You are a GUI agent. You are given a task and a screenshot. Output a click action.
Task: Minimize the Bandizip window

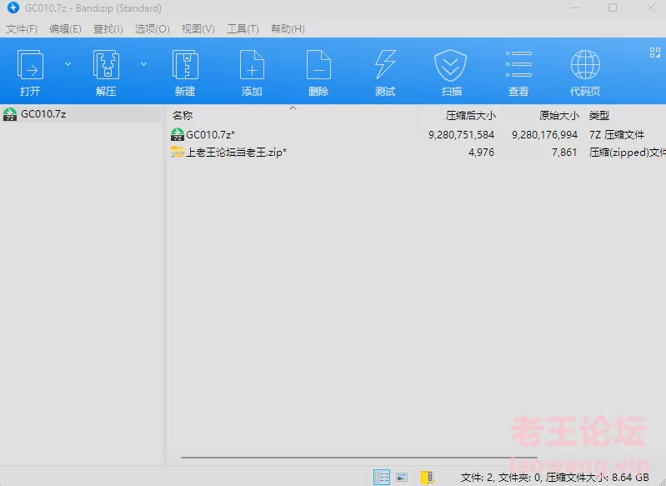(x=575, y=8)
